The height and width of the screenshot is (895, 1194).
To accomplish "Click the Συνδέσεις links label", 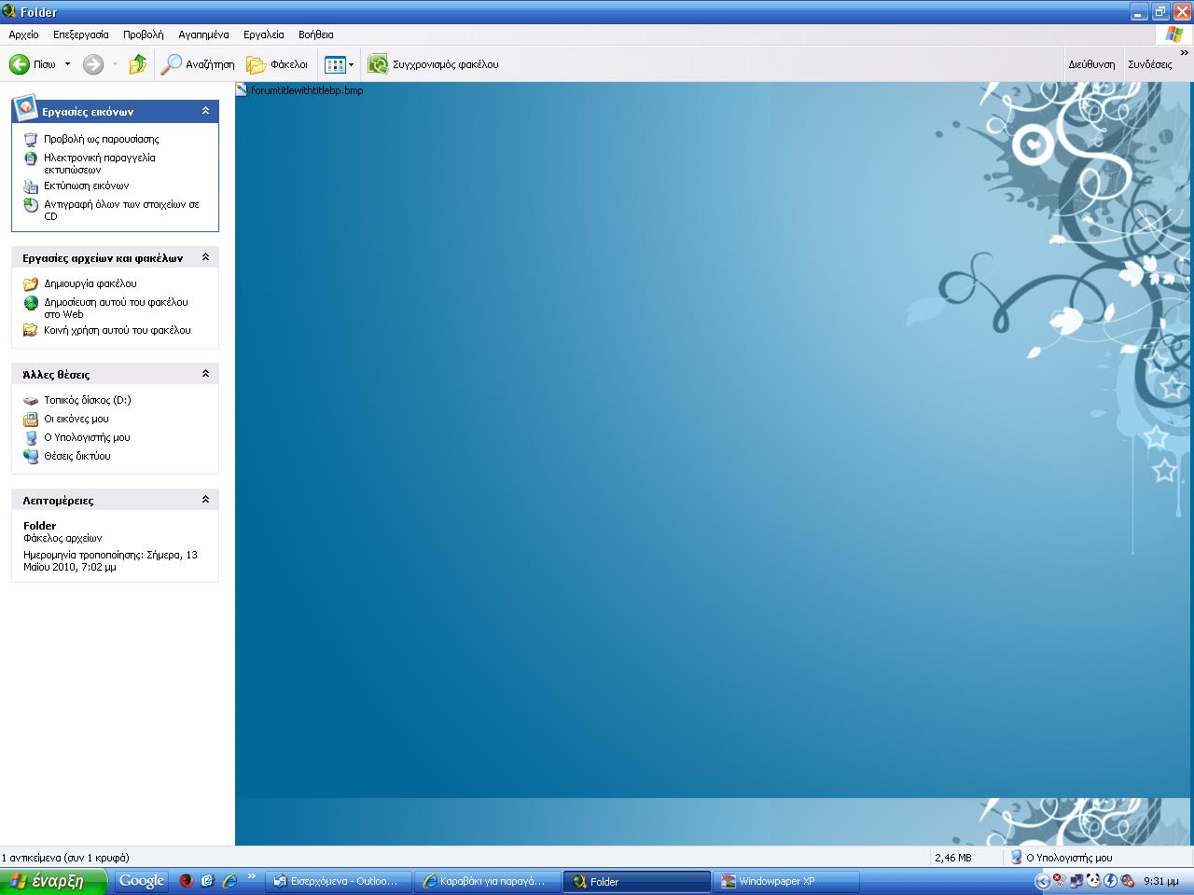I will point(1149,64).
